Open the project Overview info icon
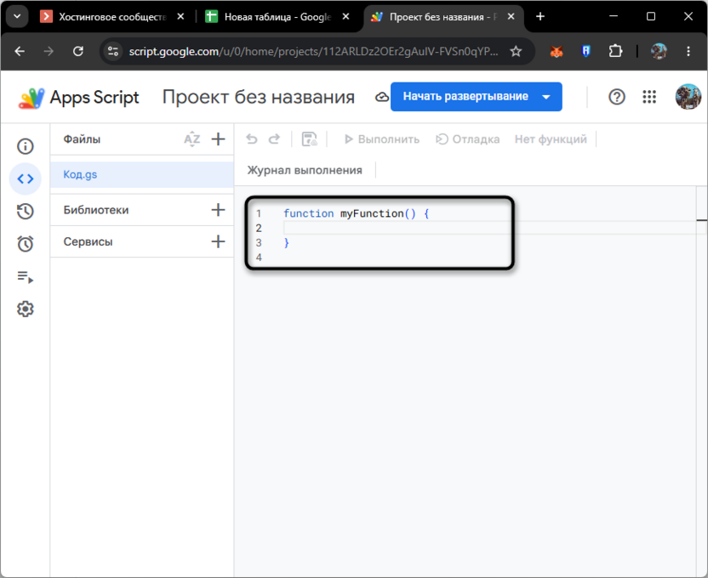This screenshot has height=578, width=708. [26, 146]
